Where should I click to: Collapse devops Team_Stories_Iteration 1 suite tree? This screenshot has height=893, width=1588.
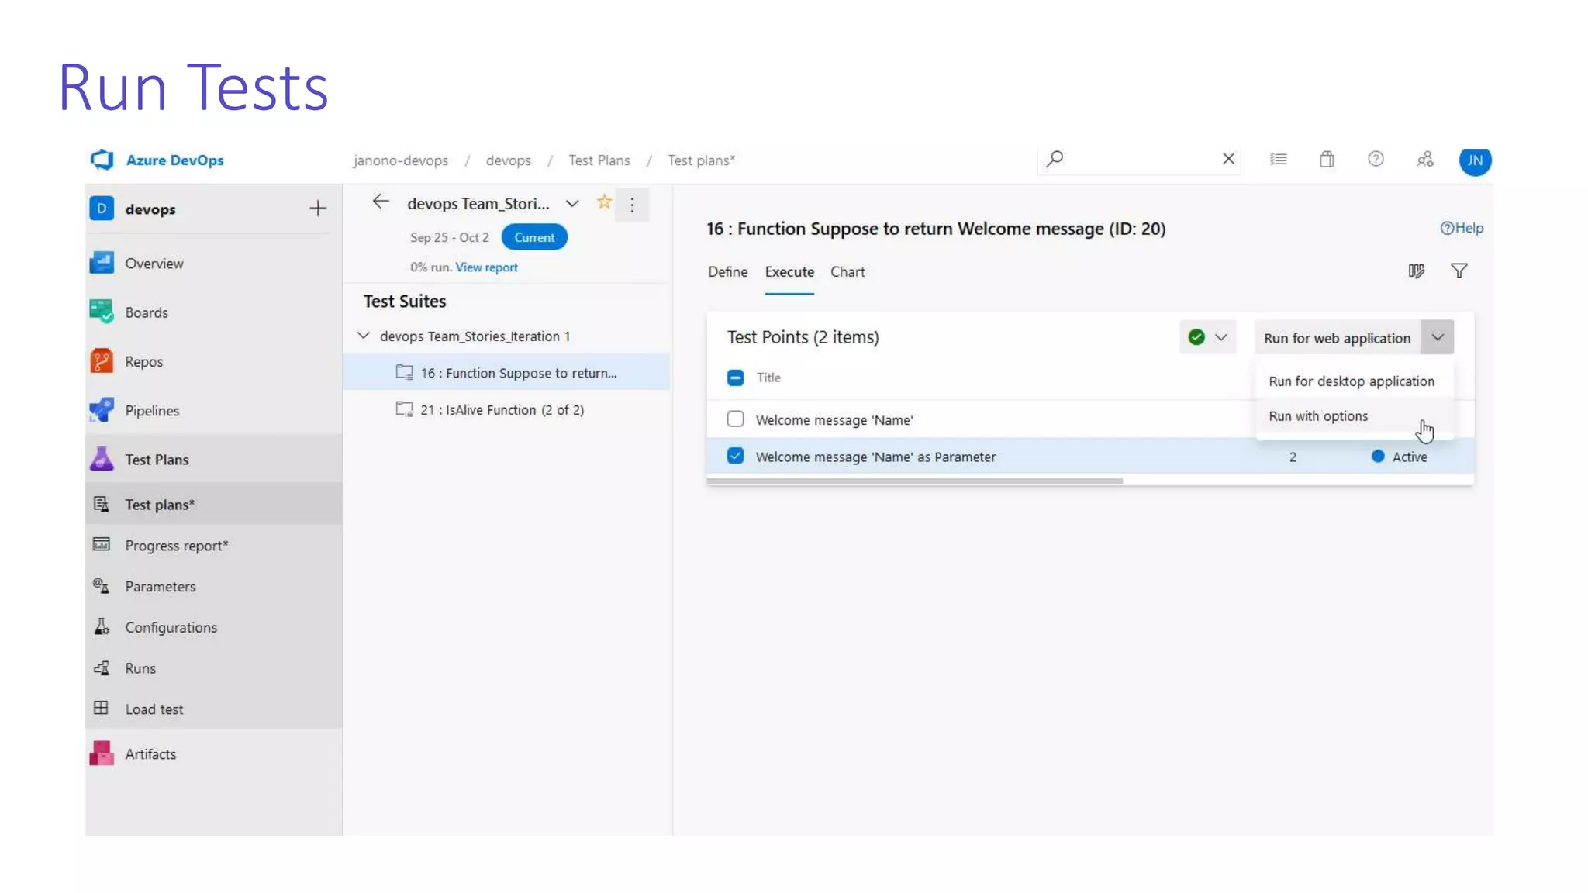(x=363, y=336)
